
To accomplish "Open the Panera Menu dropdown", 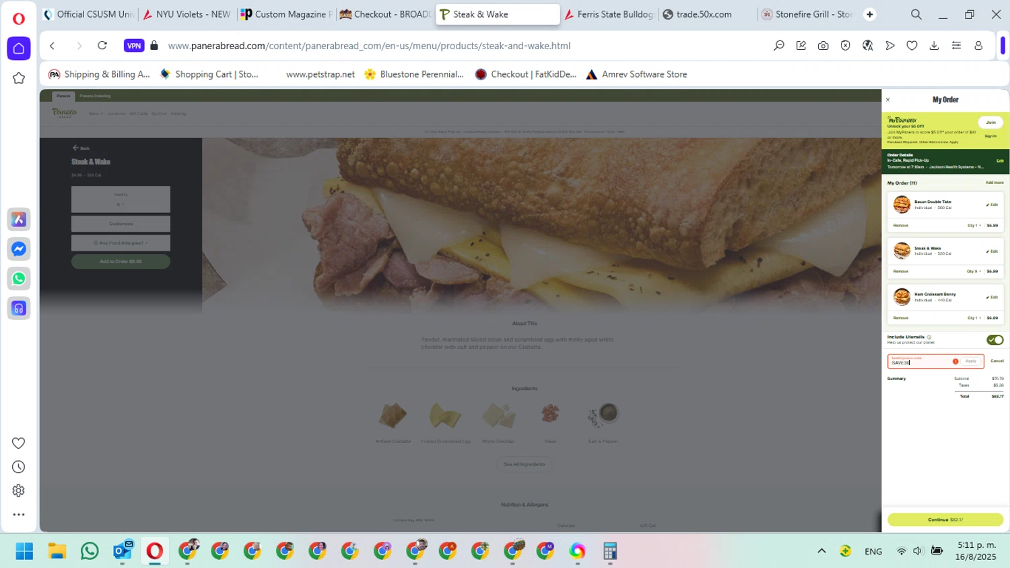I will tap(96, 114).
